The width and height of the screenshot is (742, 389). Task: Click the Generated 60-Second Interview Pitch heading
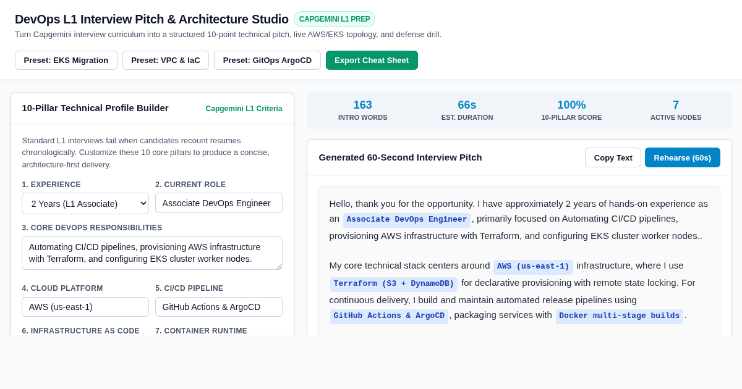click(400, 157)
